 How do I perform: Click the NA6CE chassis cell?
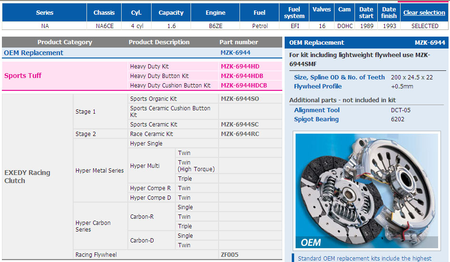coord(105,26)
